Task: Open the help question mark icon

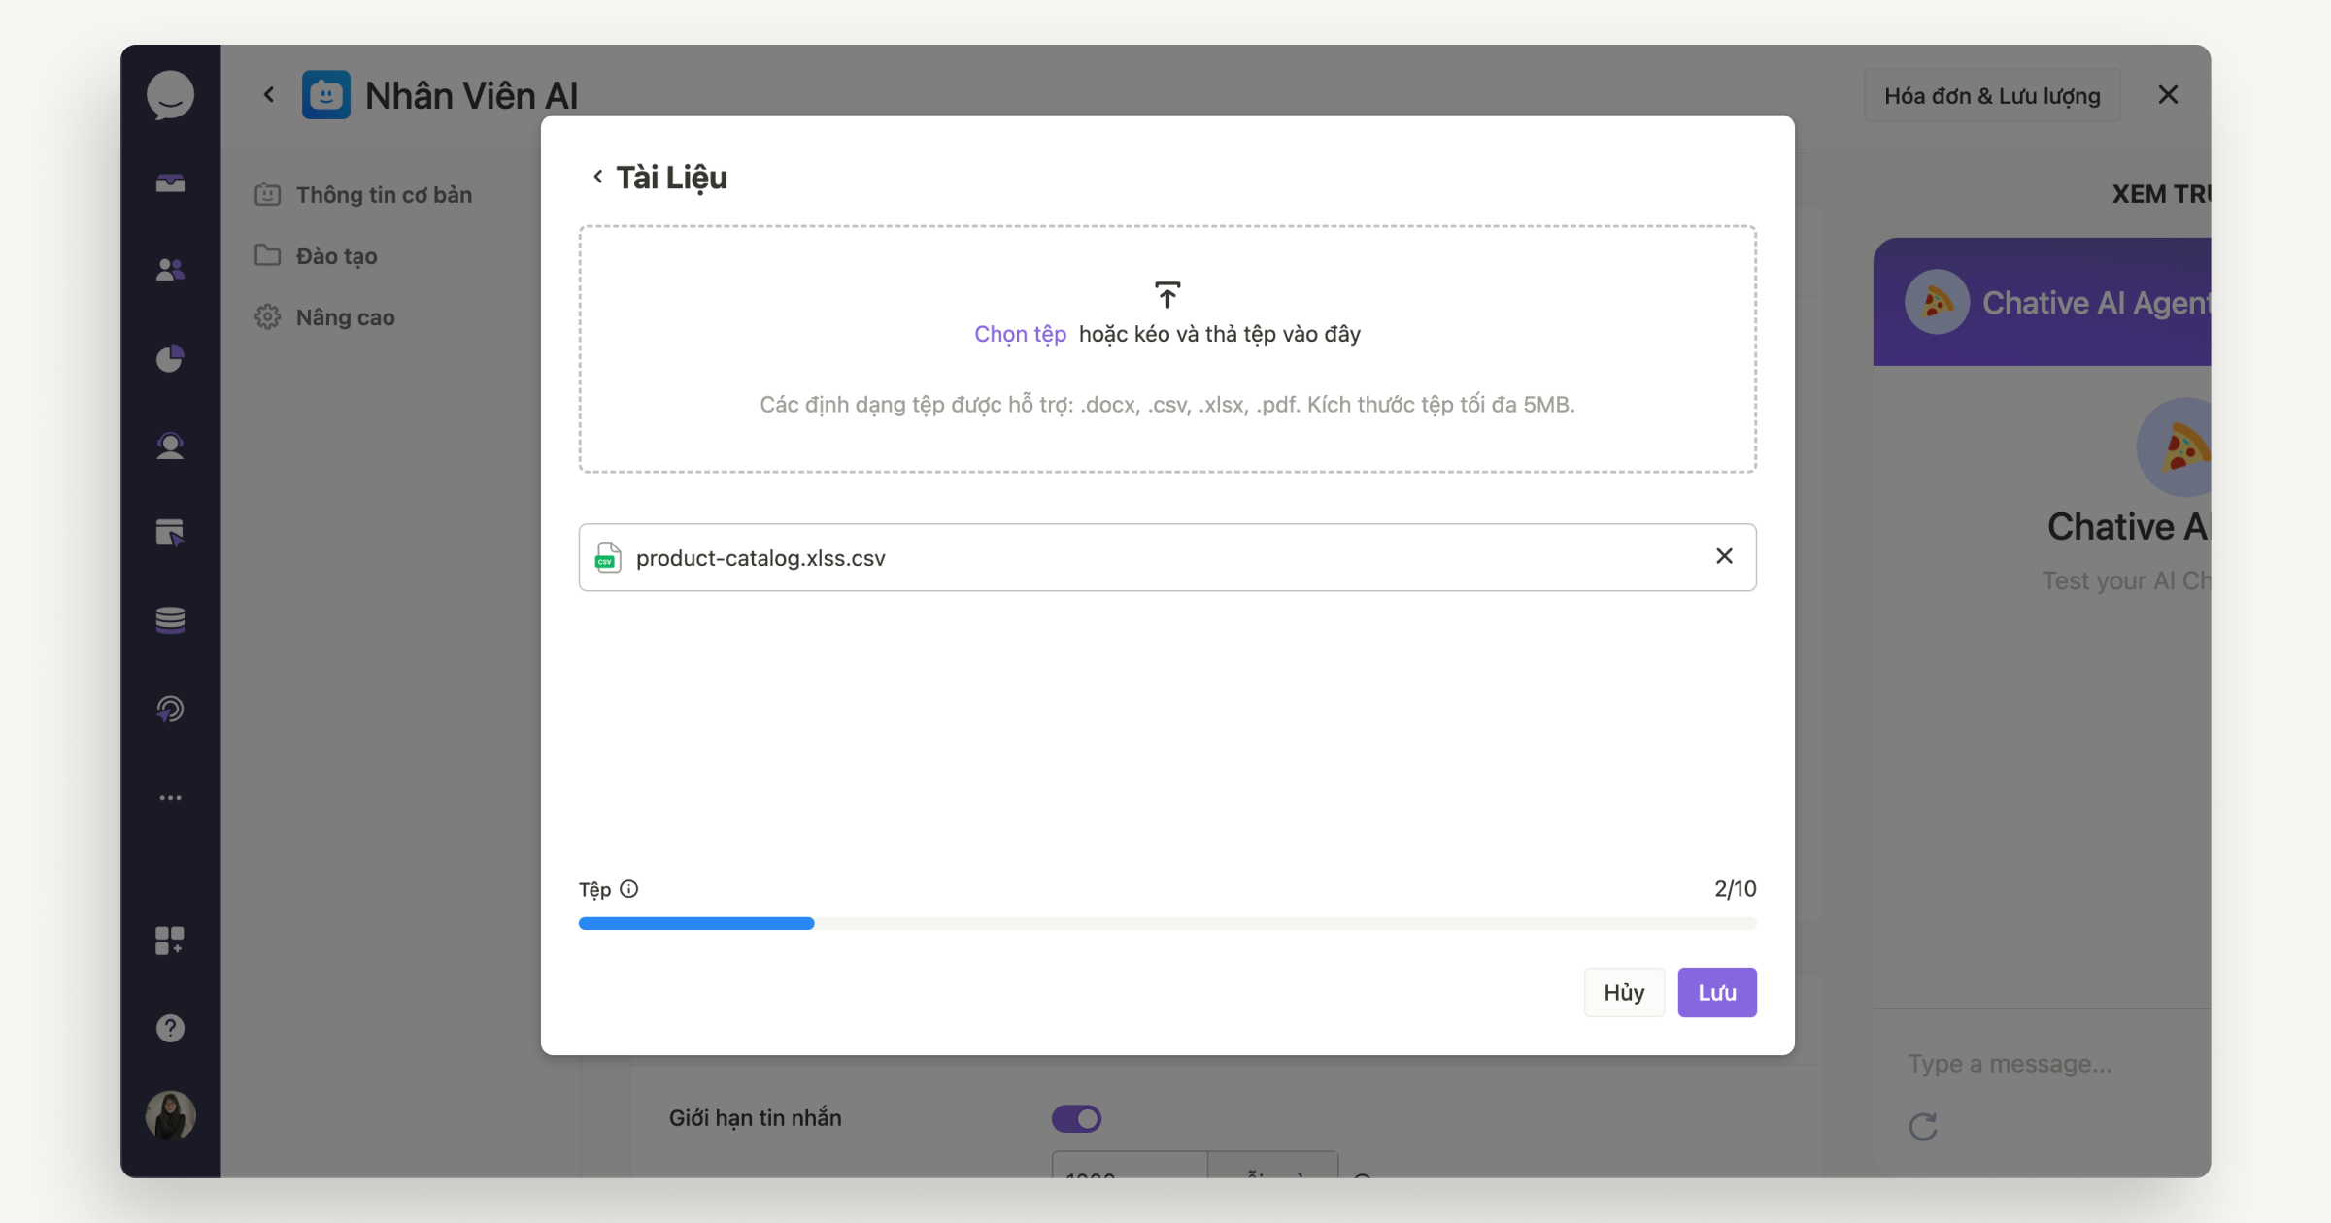Action: 170,1028
